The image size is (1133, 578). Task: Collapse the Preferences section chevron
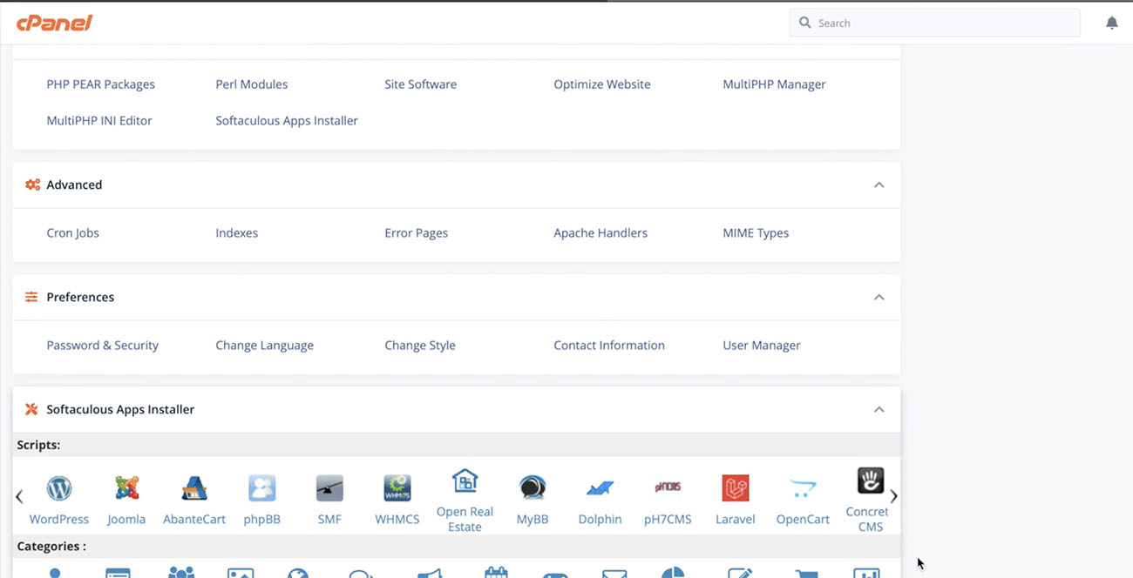pyautogui.click(x=879, y=297)
